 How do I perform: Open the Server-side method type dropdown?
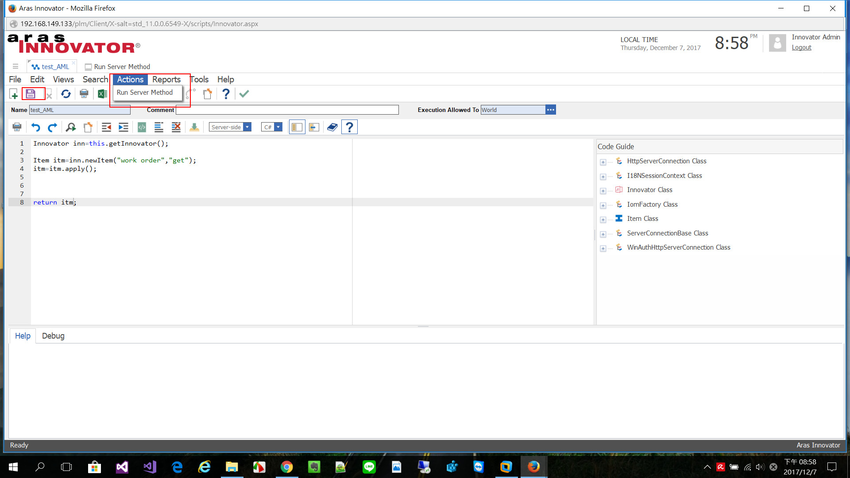click(247, 127)
